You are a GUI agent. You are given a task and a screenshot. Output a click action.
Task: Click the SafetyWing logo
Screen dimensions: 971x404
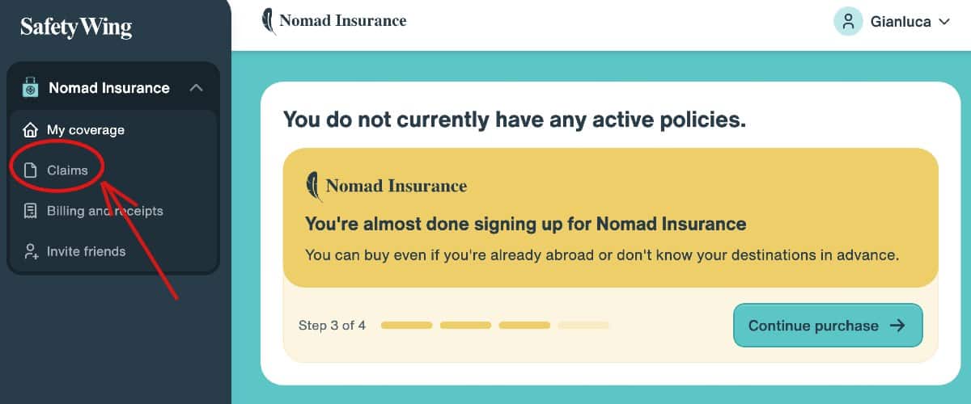(x=76, y=27)
